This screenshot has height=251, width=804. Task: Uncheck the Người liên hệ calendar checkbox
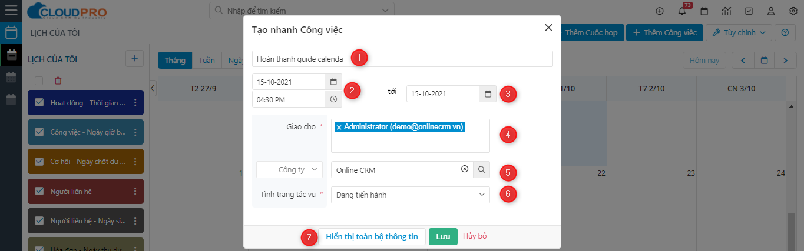click(39, 191)
